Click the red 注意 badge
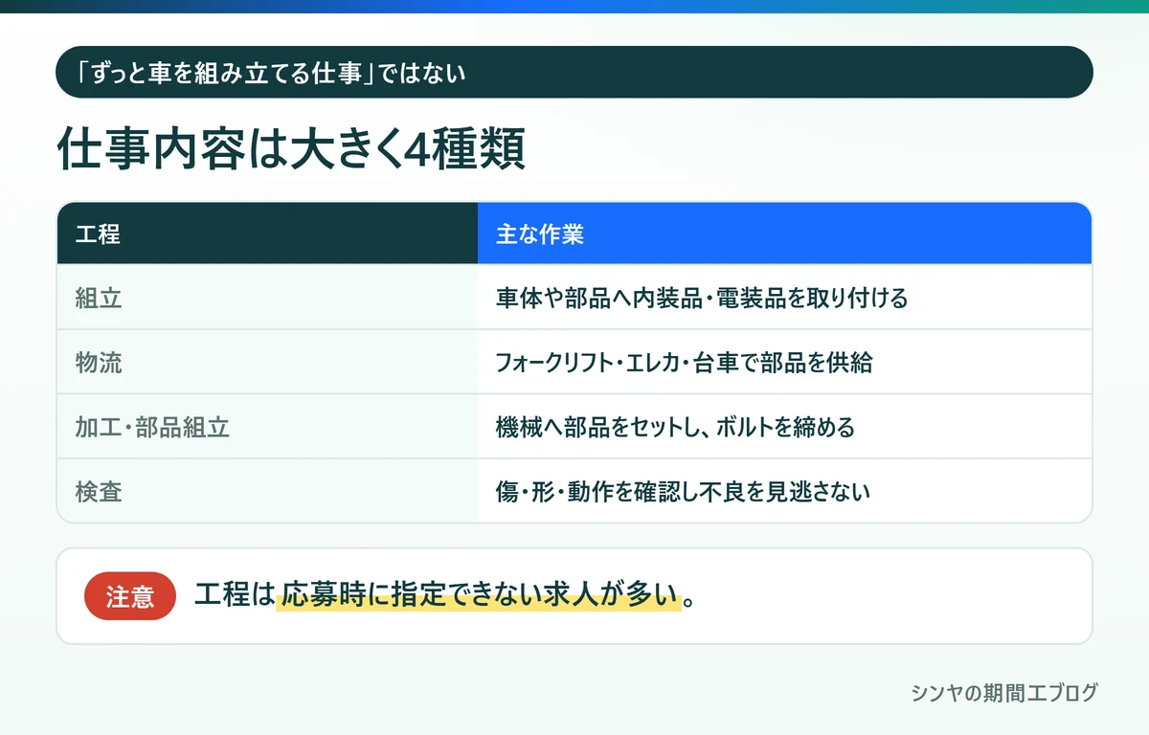 [x=130, y=596]
